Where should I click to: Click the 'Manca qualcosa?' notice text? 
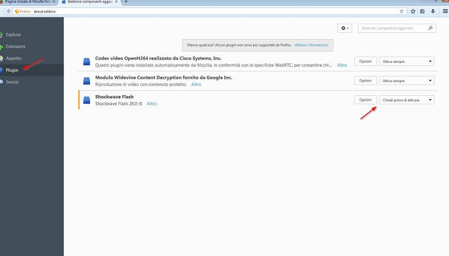[239, 45]
